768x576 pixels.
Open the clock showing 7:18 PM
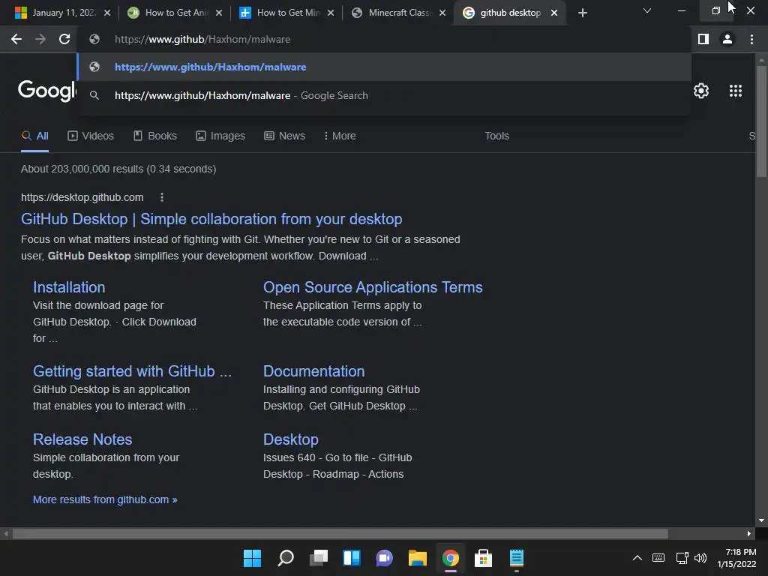click(x=736, y=558)
